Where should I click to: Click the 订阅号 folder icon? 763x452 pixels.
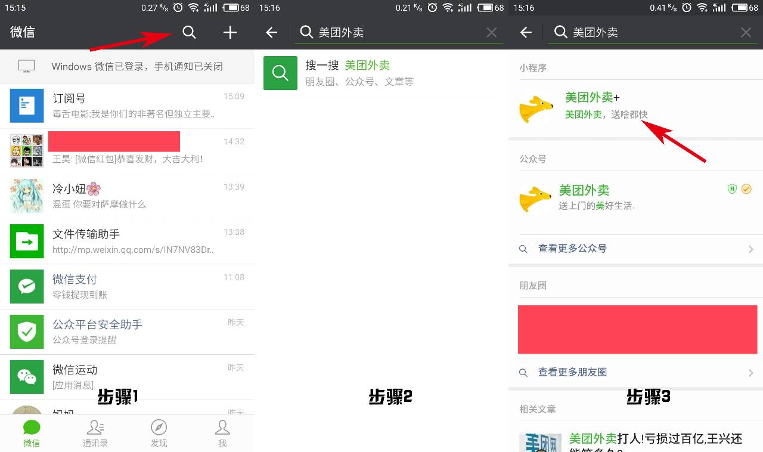(x=26, y=105)
